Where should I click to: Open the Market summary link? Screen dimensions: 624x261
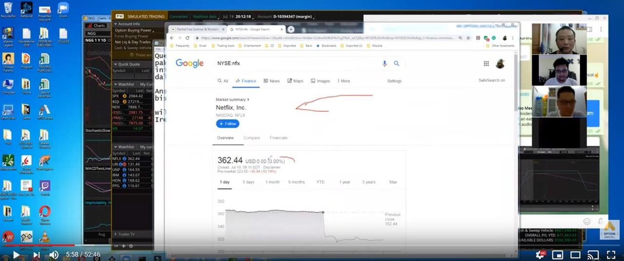[x=233, y=99]
